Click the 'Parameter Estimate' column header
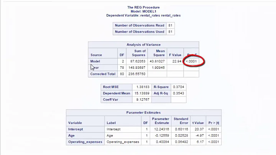The width and height of the screenshot is (276, 155). coord(161,121)
